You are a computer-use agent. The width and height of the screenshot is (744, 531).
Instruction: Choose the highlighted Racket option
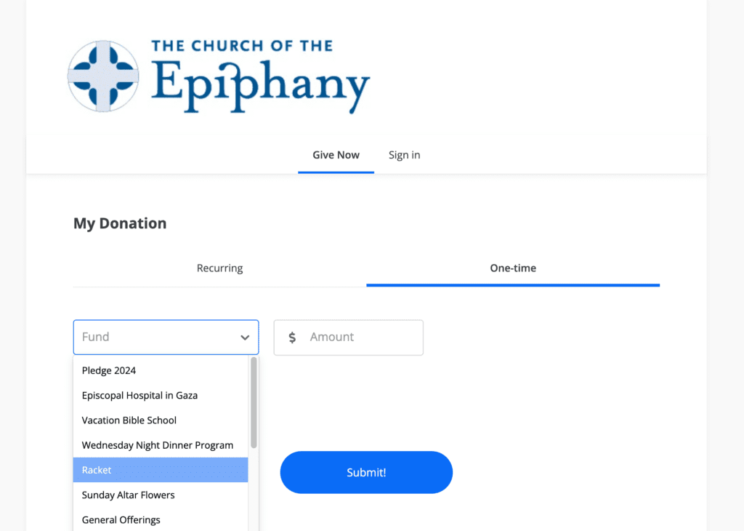point(161,470)
